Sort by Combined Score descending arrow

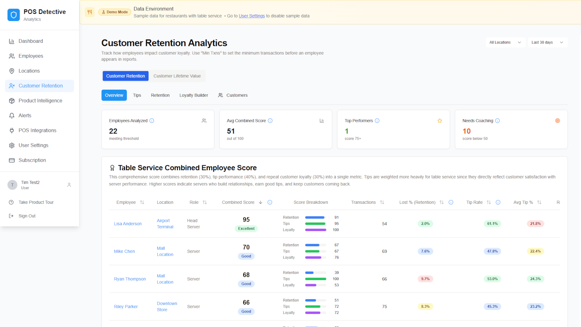point(260,202)
